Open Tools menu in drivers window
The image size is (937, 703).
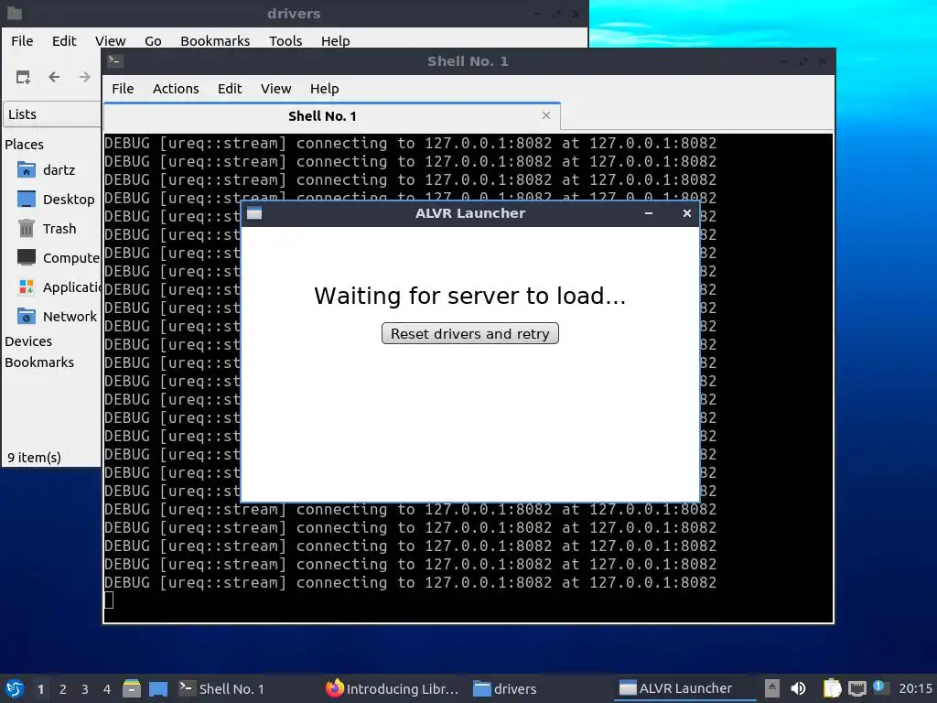[x=285, y=40]
